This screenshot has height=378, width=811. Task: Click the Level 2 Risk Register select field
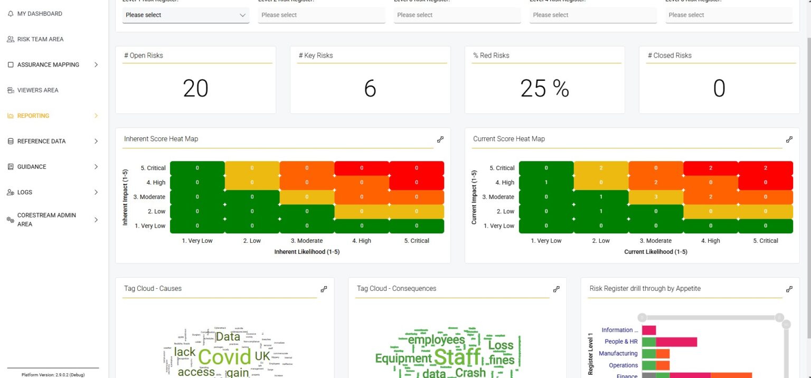pyautogui.click(x=322, y=15)
